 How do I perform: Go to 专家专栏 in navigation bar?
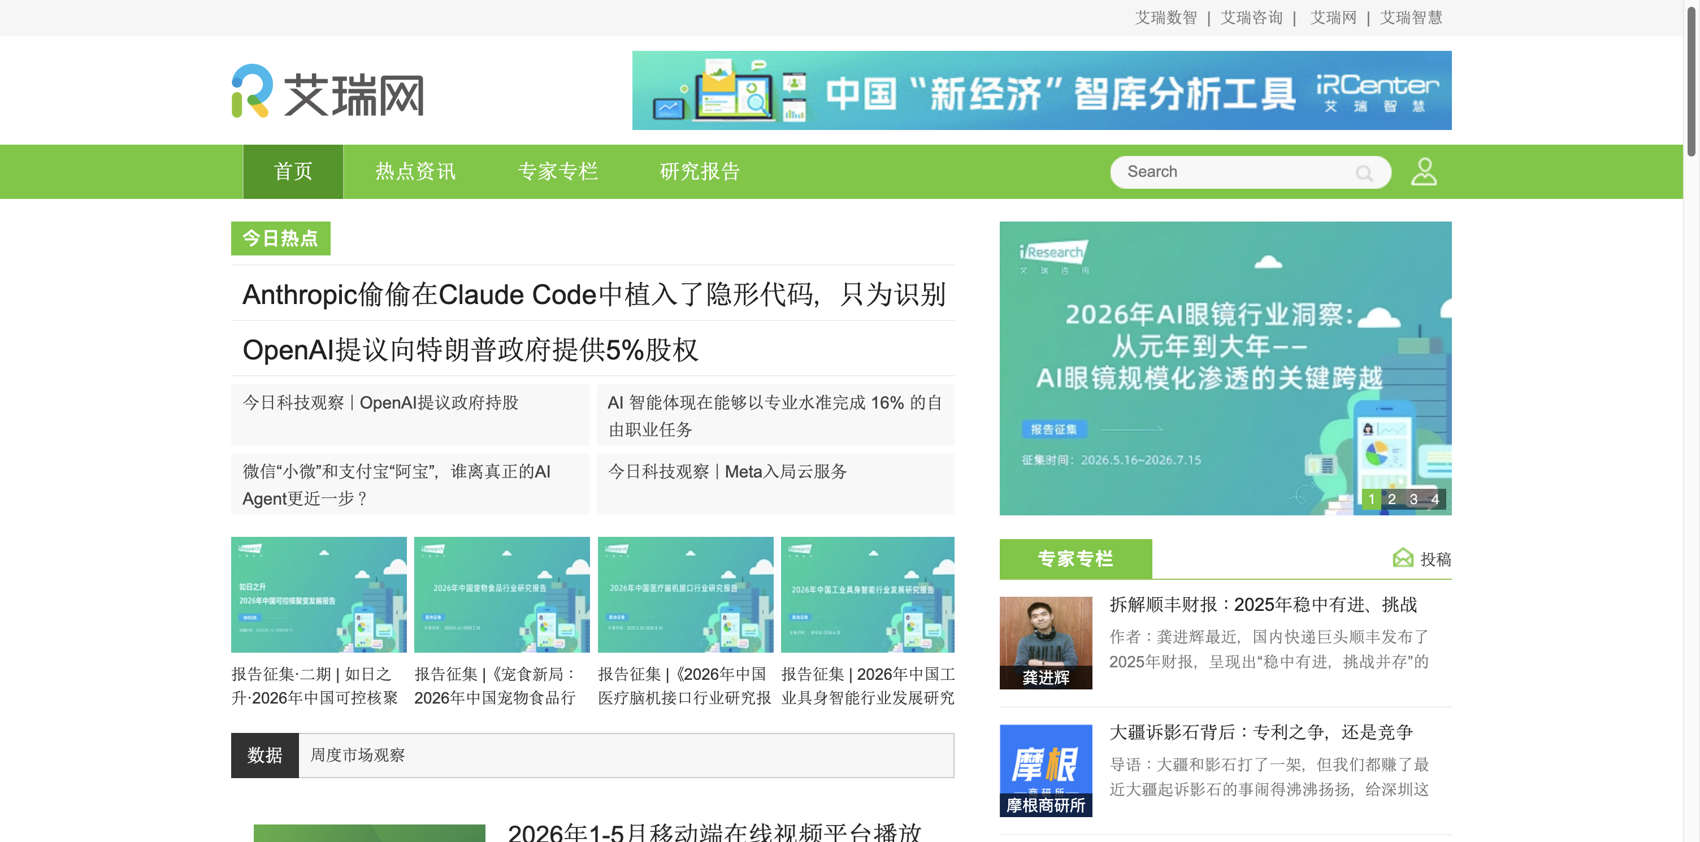pos(558,172)
